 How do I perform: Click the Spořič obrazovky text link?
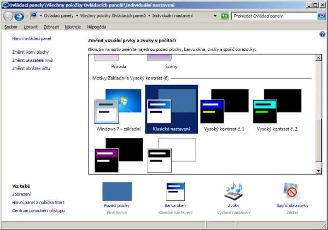[x=292, y=206]
